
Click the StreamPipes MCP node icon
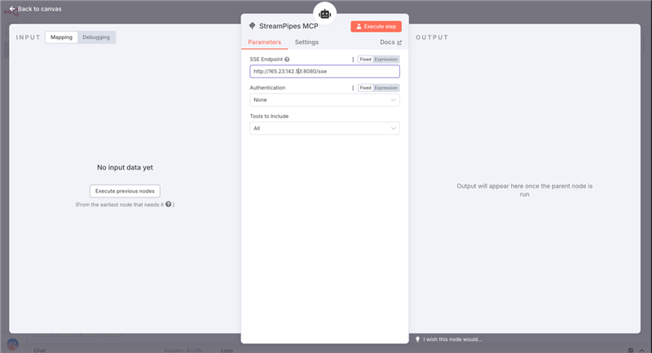click(x=252, y=26)
